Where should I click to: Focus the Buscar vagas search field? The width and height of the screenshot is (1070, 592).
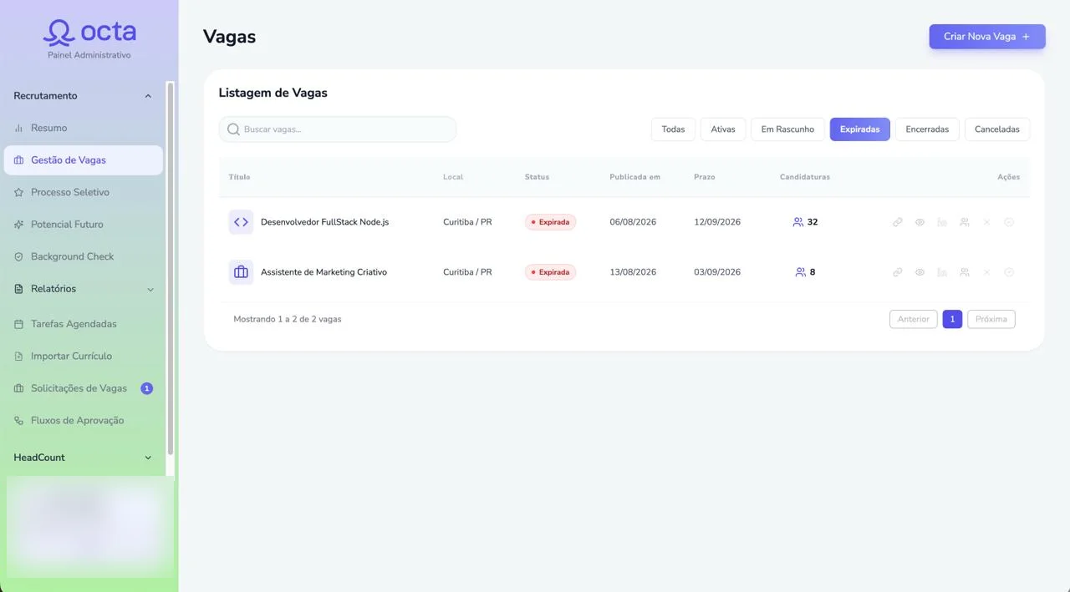point(338,129)
